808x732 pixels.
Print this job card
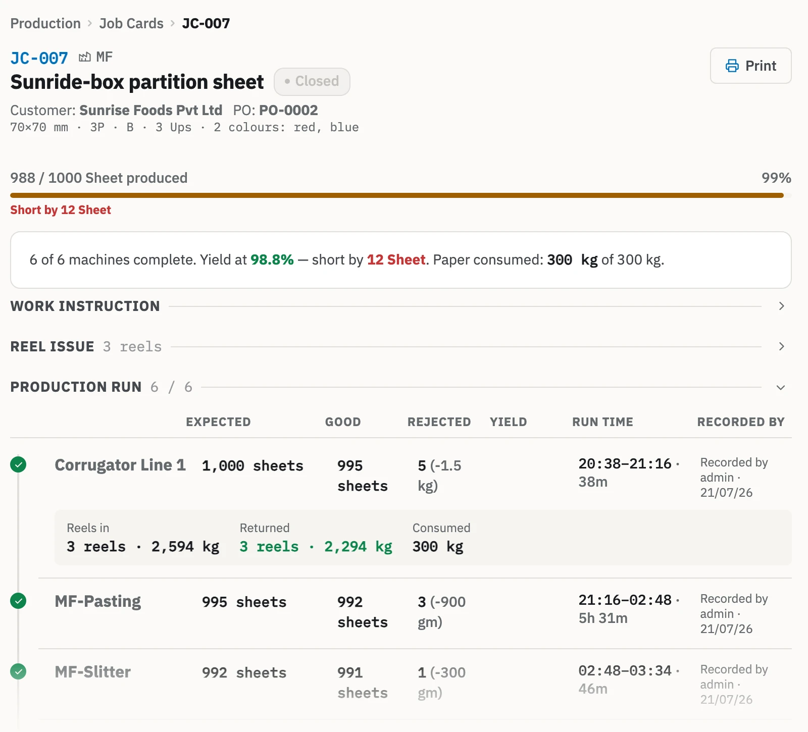click(750, 66)
